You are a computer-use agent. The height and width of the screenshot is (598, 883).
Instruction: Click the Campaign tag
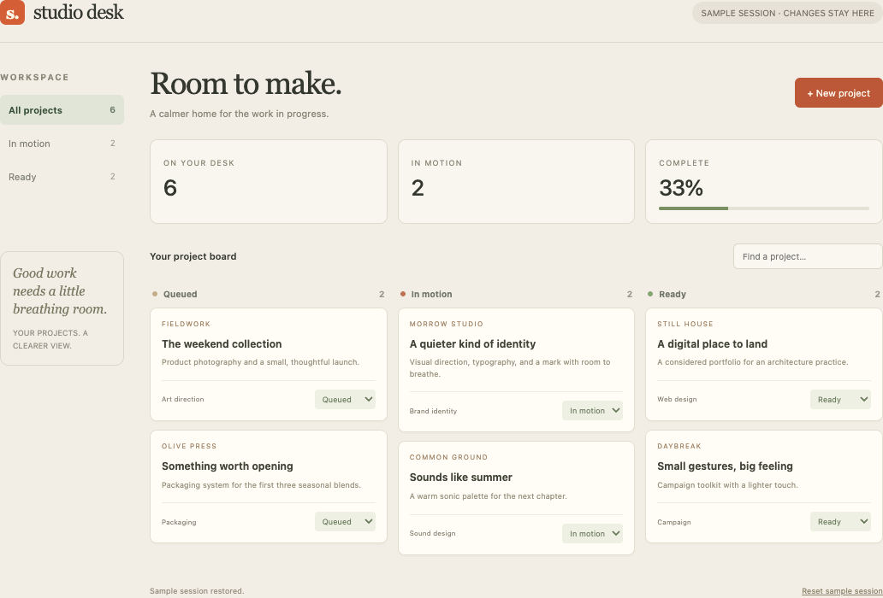pos(674,522)
